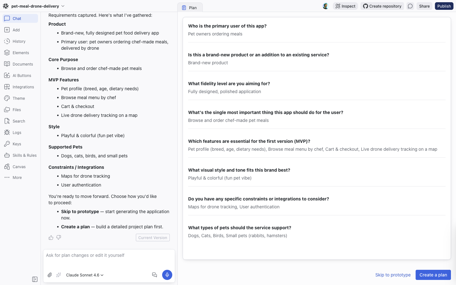Open the Files panel
This screenshot has width=456, height=285.
point(20,110)
